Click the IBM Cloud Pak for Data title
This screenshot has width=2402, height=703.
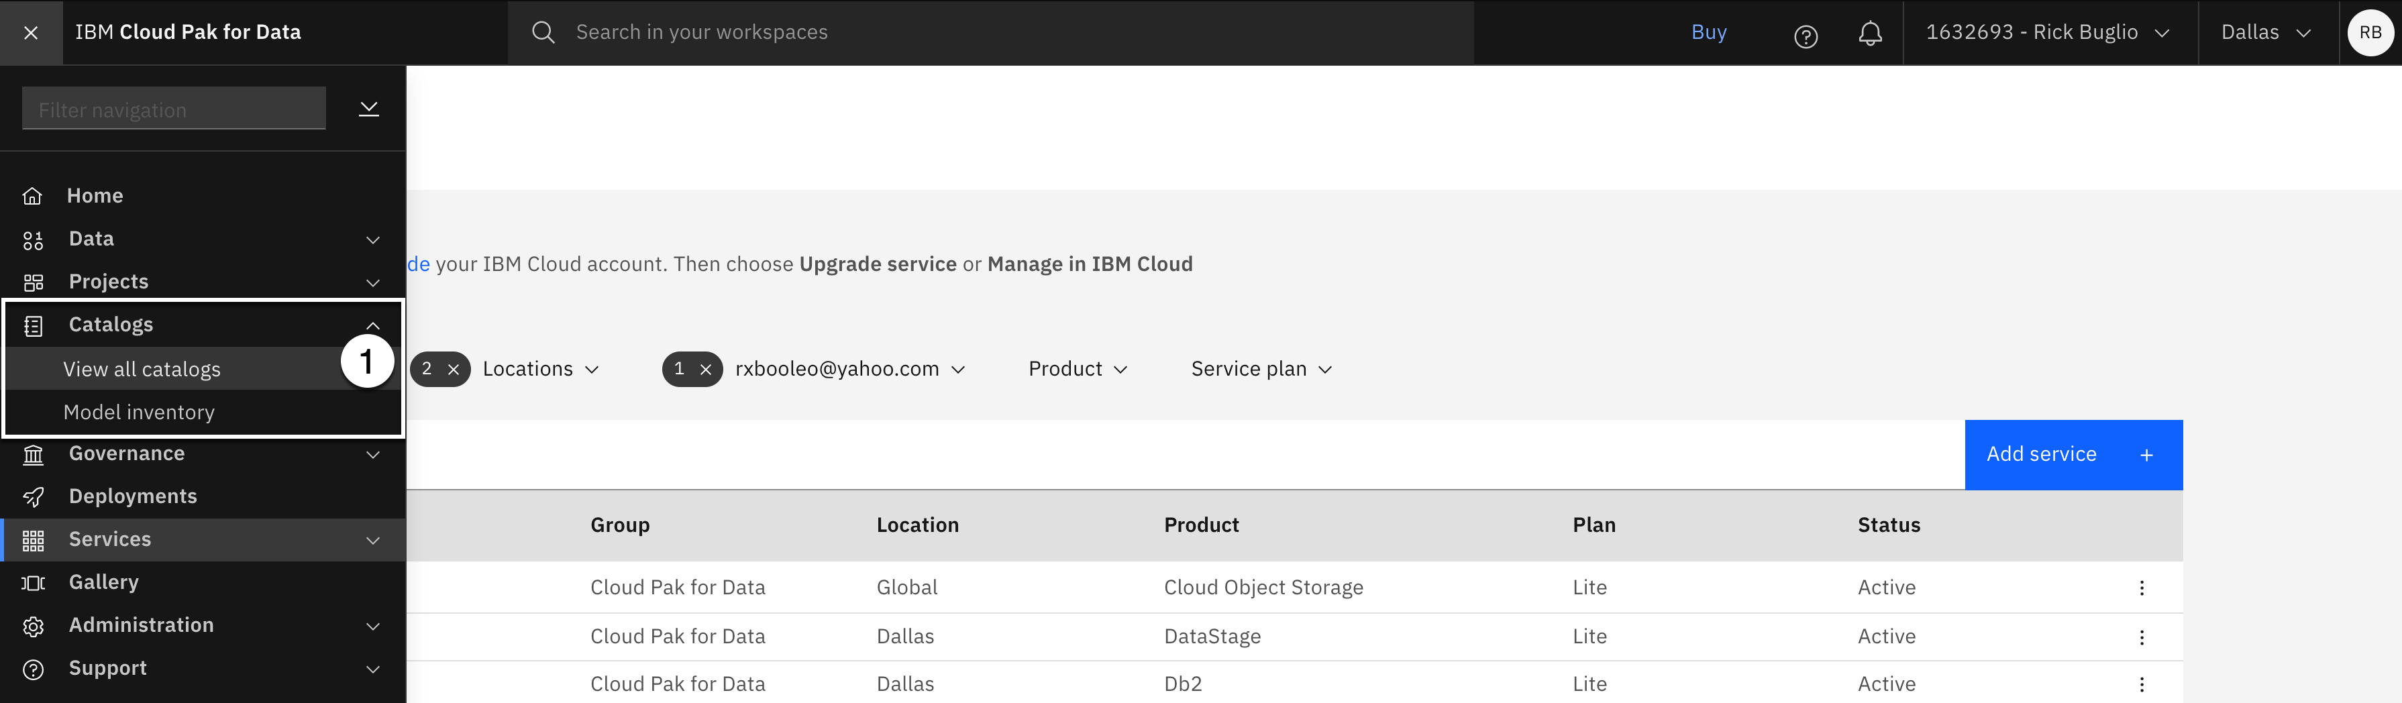coord(187,33)
